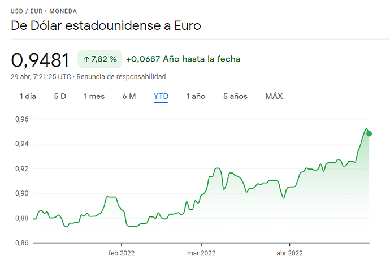Show the MÁX. time range
Viewport: 390px width, 260px height.
coord(275,96)
